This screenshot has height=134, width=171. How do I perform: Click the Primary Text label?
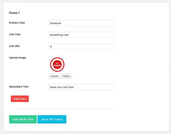[17, 23]
